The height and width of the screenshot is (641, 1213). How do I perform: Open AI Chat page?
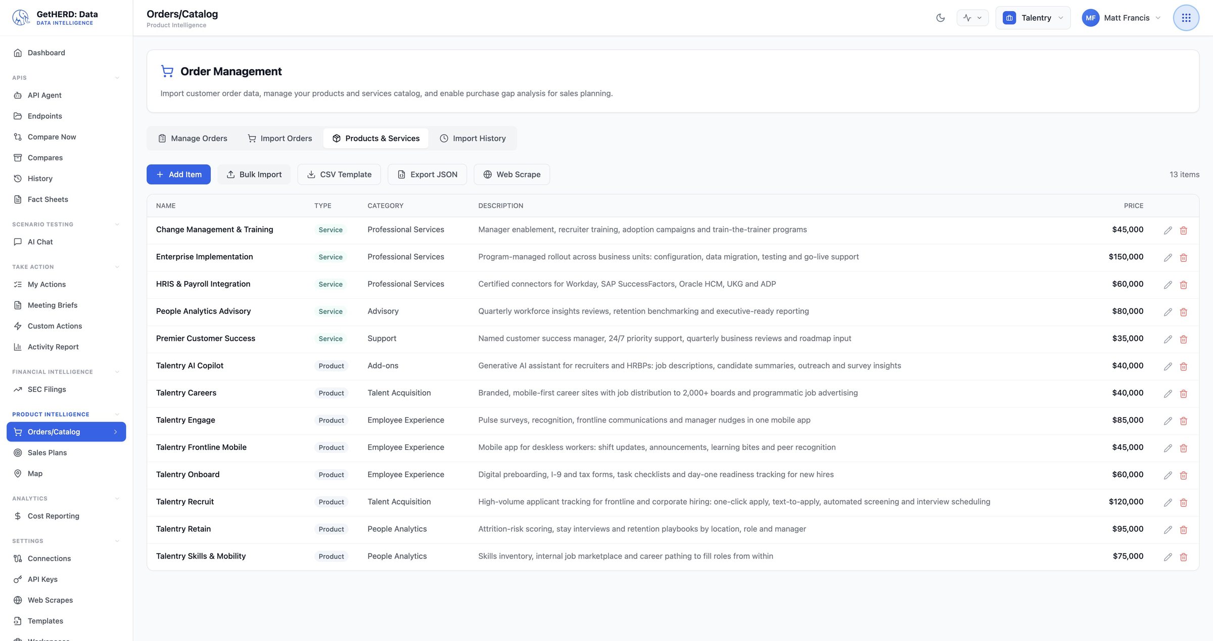pos(66,242)
